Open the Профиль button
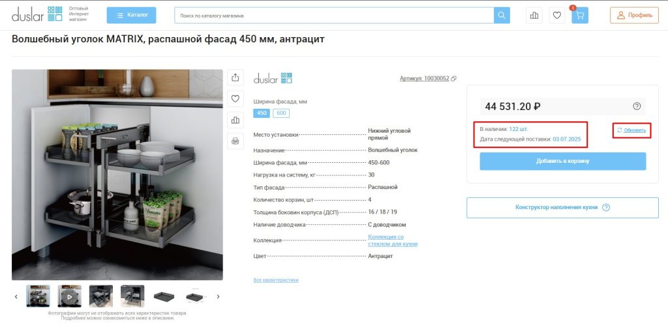Image resolution: width=668 pixels, height=327 pixels. 634,16
